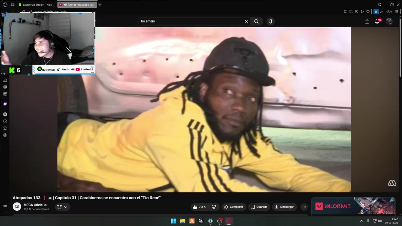Dislike the video with thumbs down

click(x=214, y=207)
